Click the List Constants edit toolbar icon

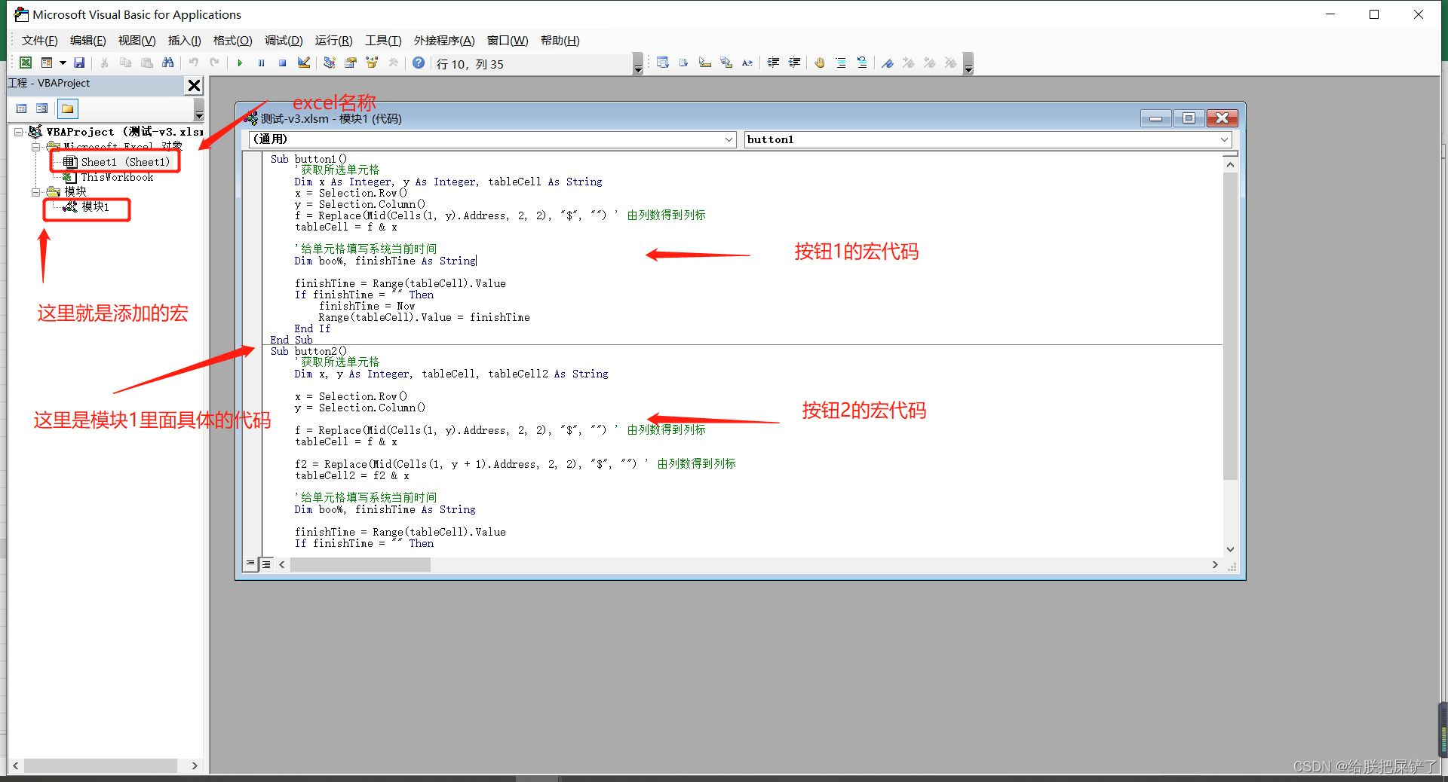point(684,63)
